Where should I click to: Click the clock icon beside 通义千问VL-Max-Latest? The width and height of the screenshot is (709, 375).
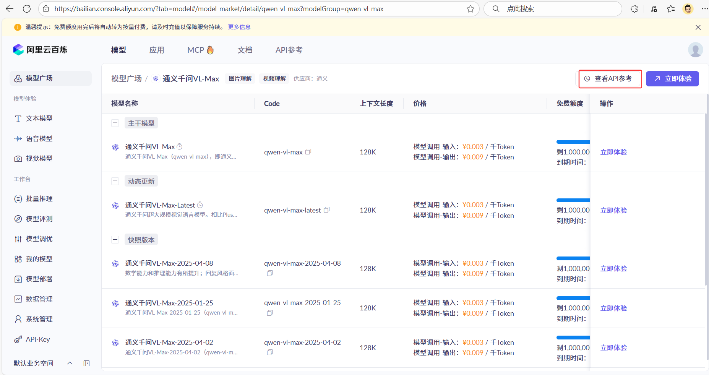[x=200, y=205]
